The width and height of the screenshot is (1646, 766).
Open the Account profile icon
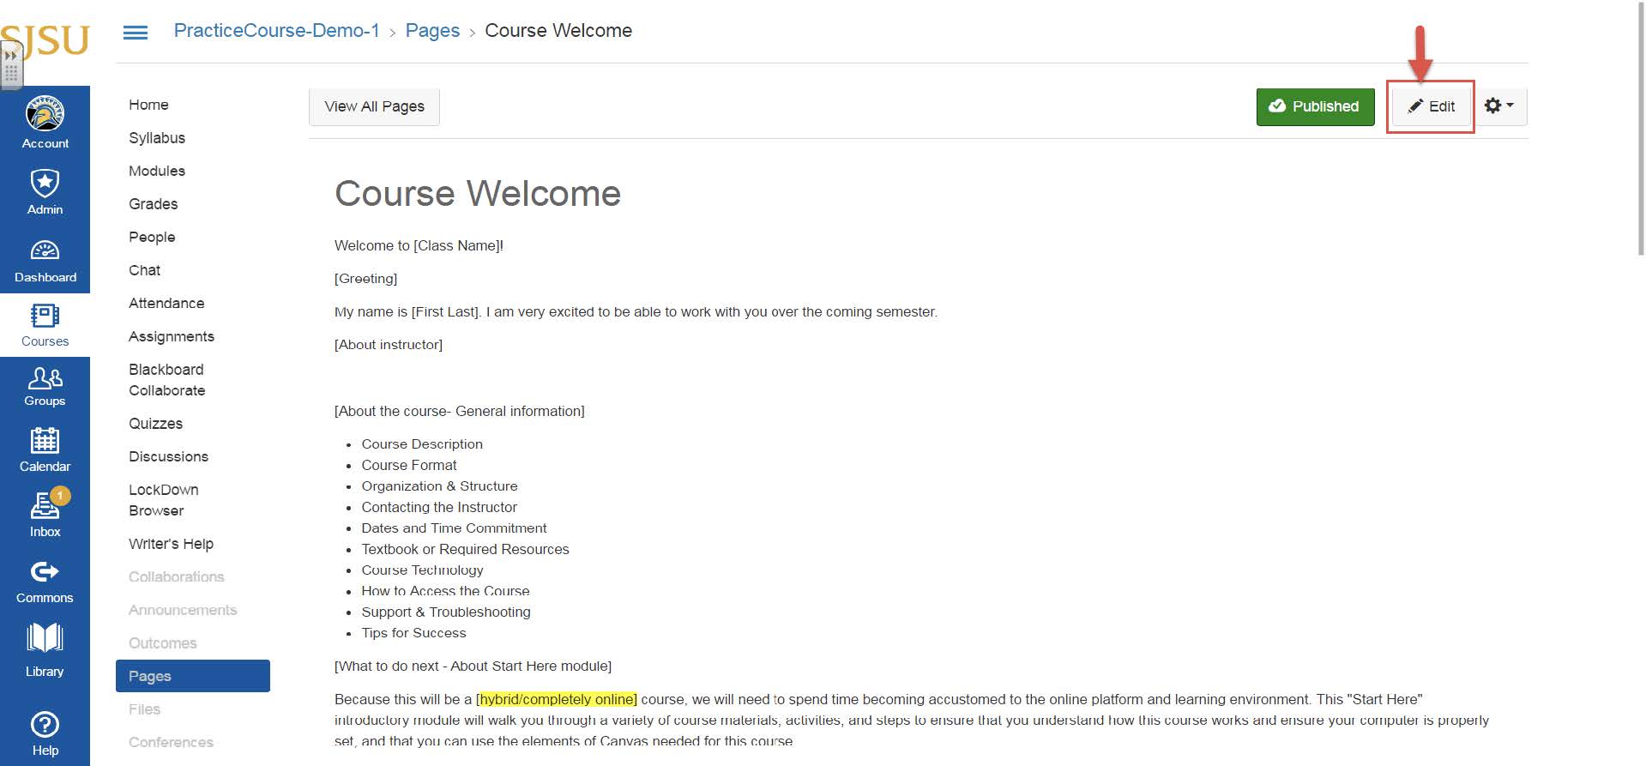[45, 114]
